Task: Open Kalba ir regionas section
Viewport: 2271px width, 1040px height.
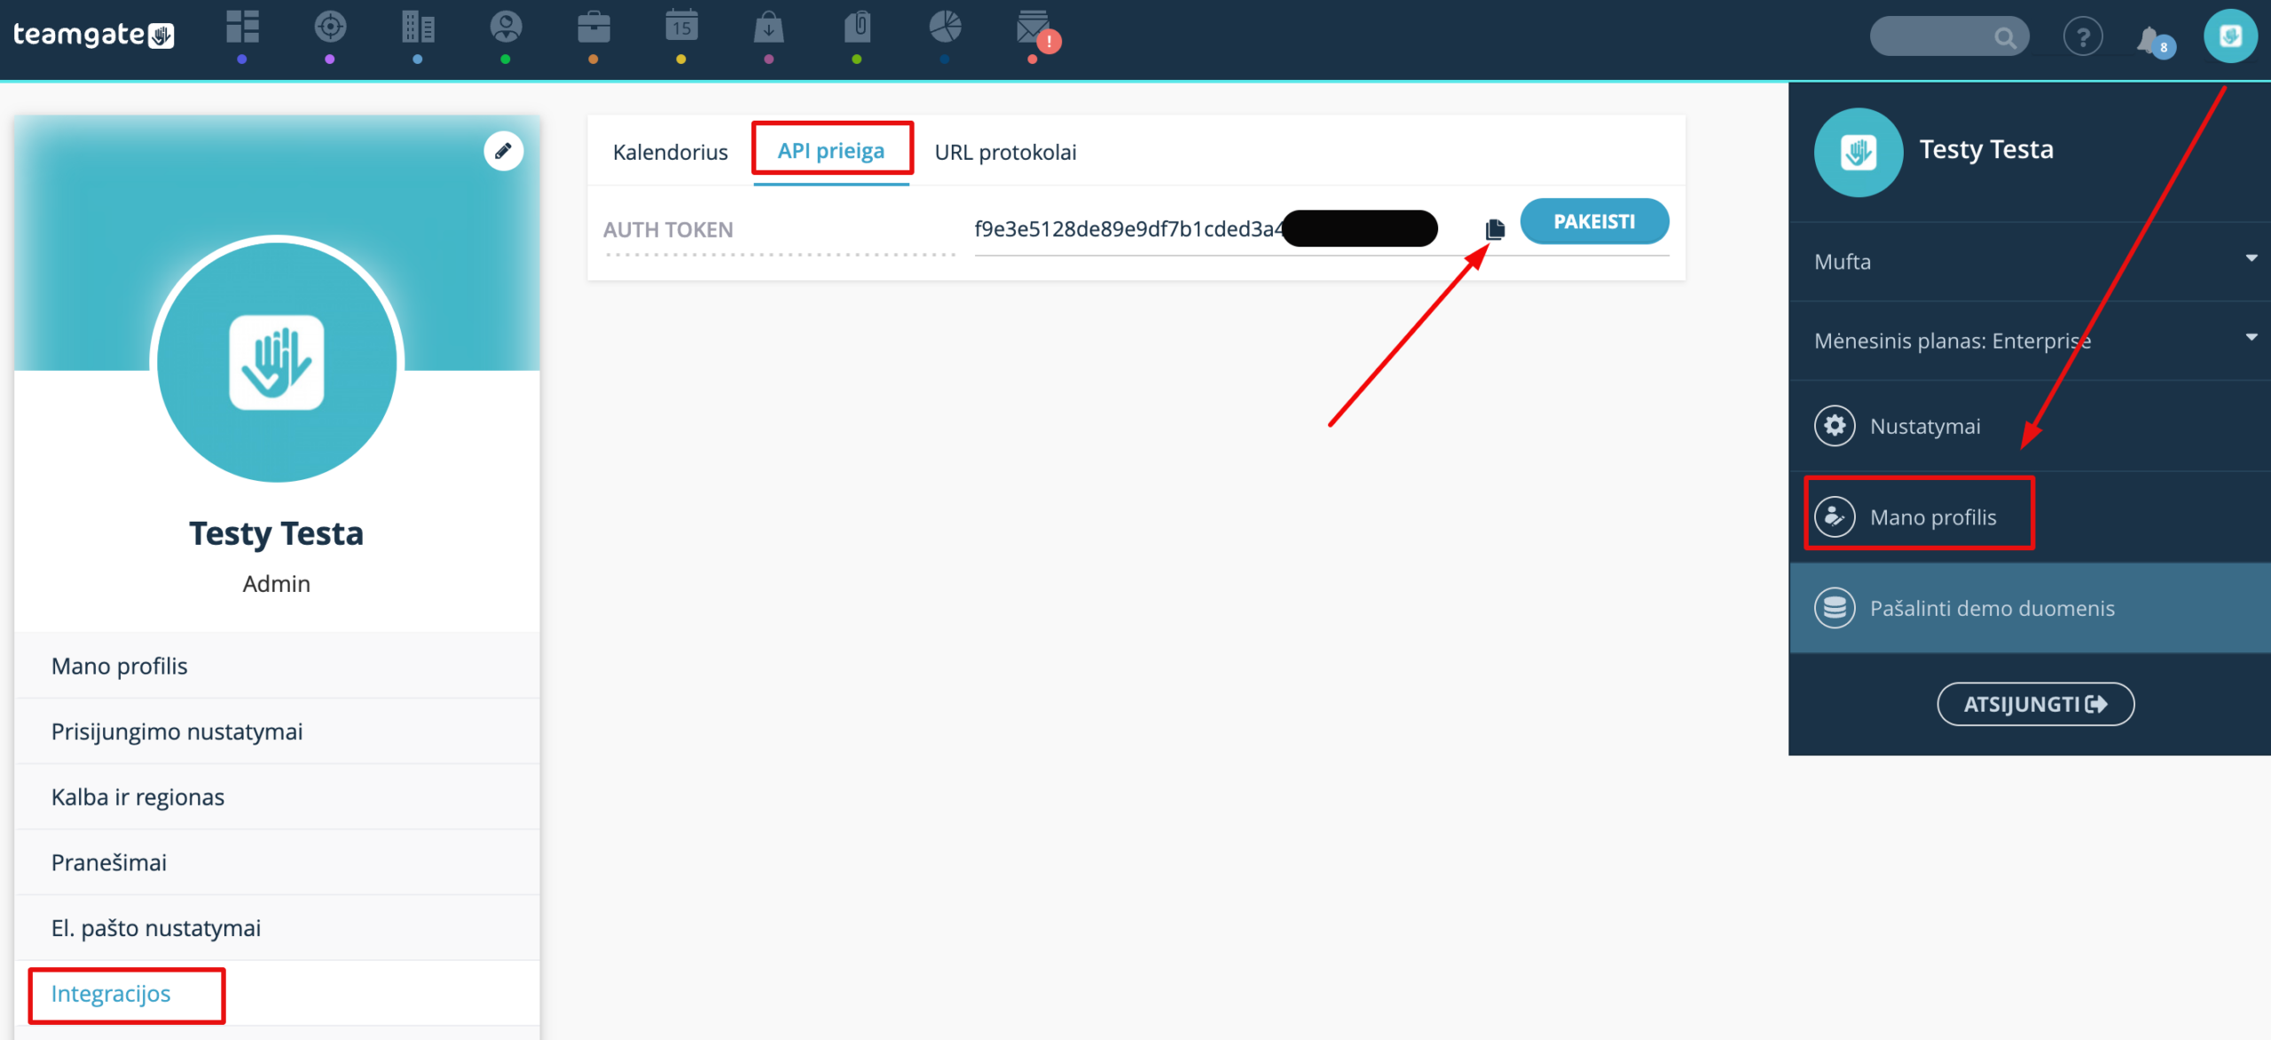Action: click(x=277, y=797)
